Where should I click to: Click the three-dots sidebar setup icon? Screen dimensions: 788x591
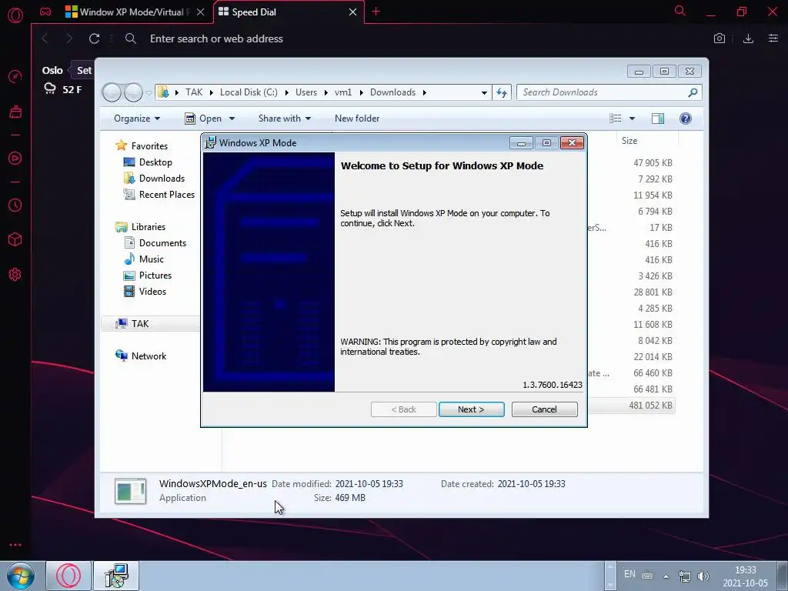coord(15,545)
